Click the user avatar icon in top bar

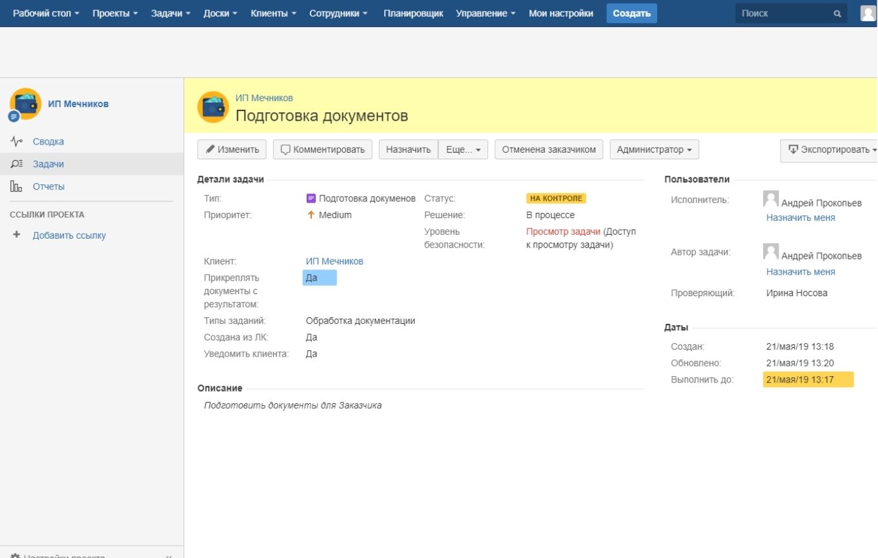tap(869, 13)
